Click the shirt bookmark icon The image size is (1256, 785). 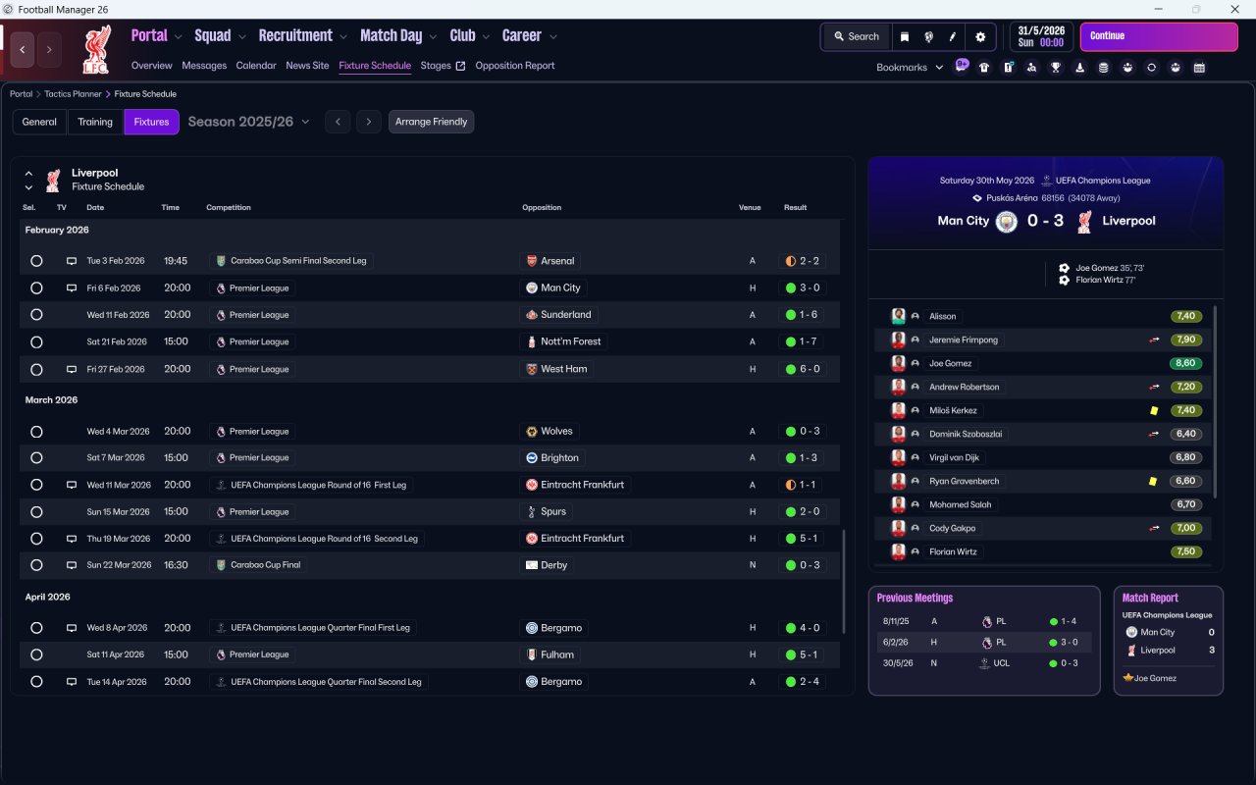[984, 68]
